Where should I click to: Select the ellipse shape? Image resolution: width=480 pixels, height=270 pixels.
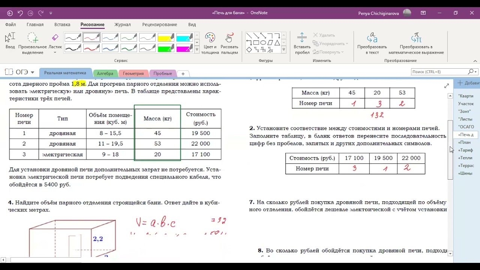263,42
